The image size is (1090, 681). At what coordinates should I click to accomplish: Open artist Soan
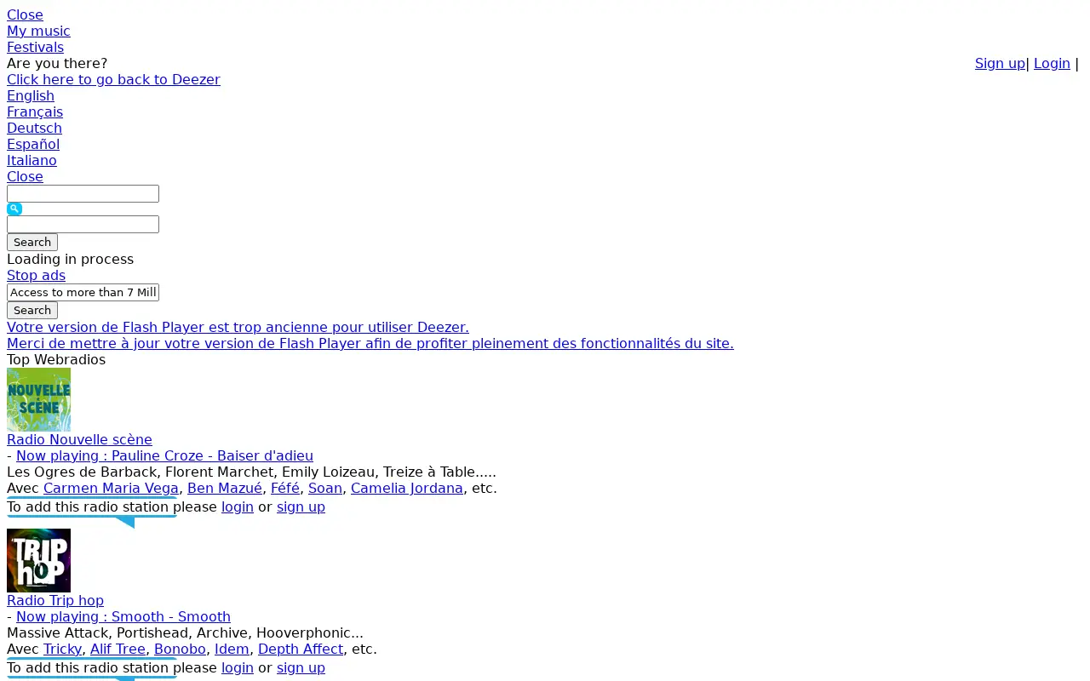[x=325, y=488]
